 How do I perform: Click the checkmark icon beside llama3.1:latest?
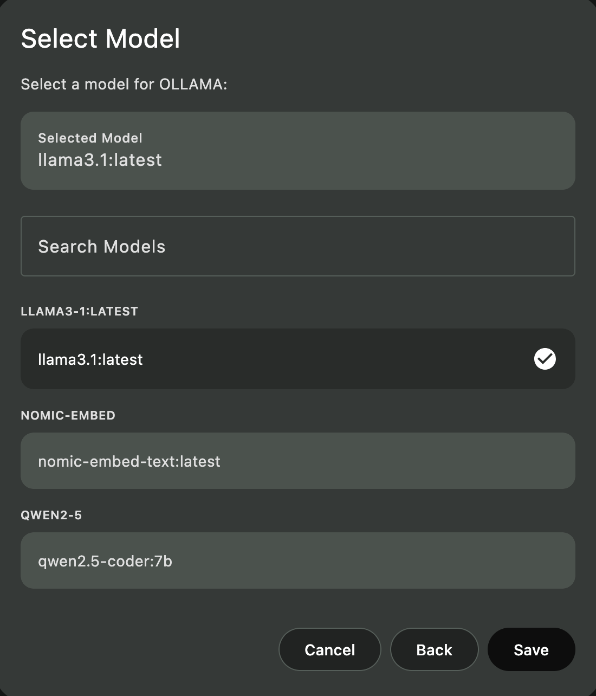tap(545, 359)
